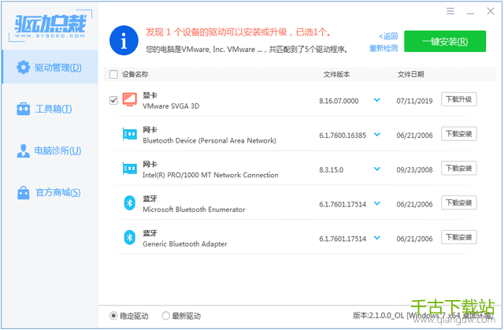
Task: Switch to the 电脑诊所(U) tab
Action: point(49,150)
